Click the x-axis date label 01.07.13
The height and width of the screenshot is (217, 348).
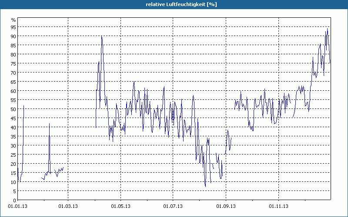pos(173,207)
